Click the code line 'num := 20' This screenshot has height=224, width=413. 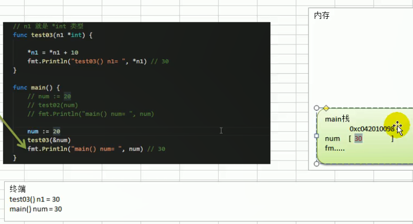(x=44, y=131)
